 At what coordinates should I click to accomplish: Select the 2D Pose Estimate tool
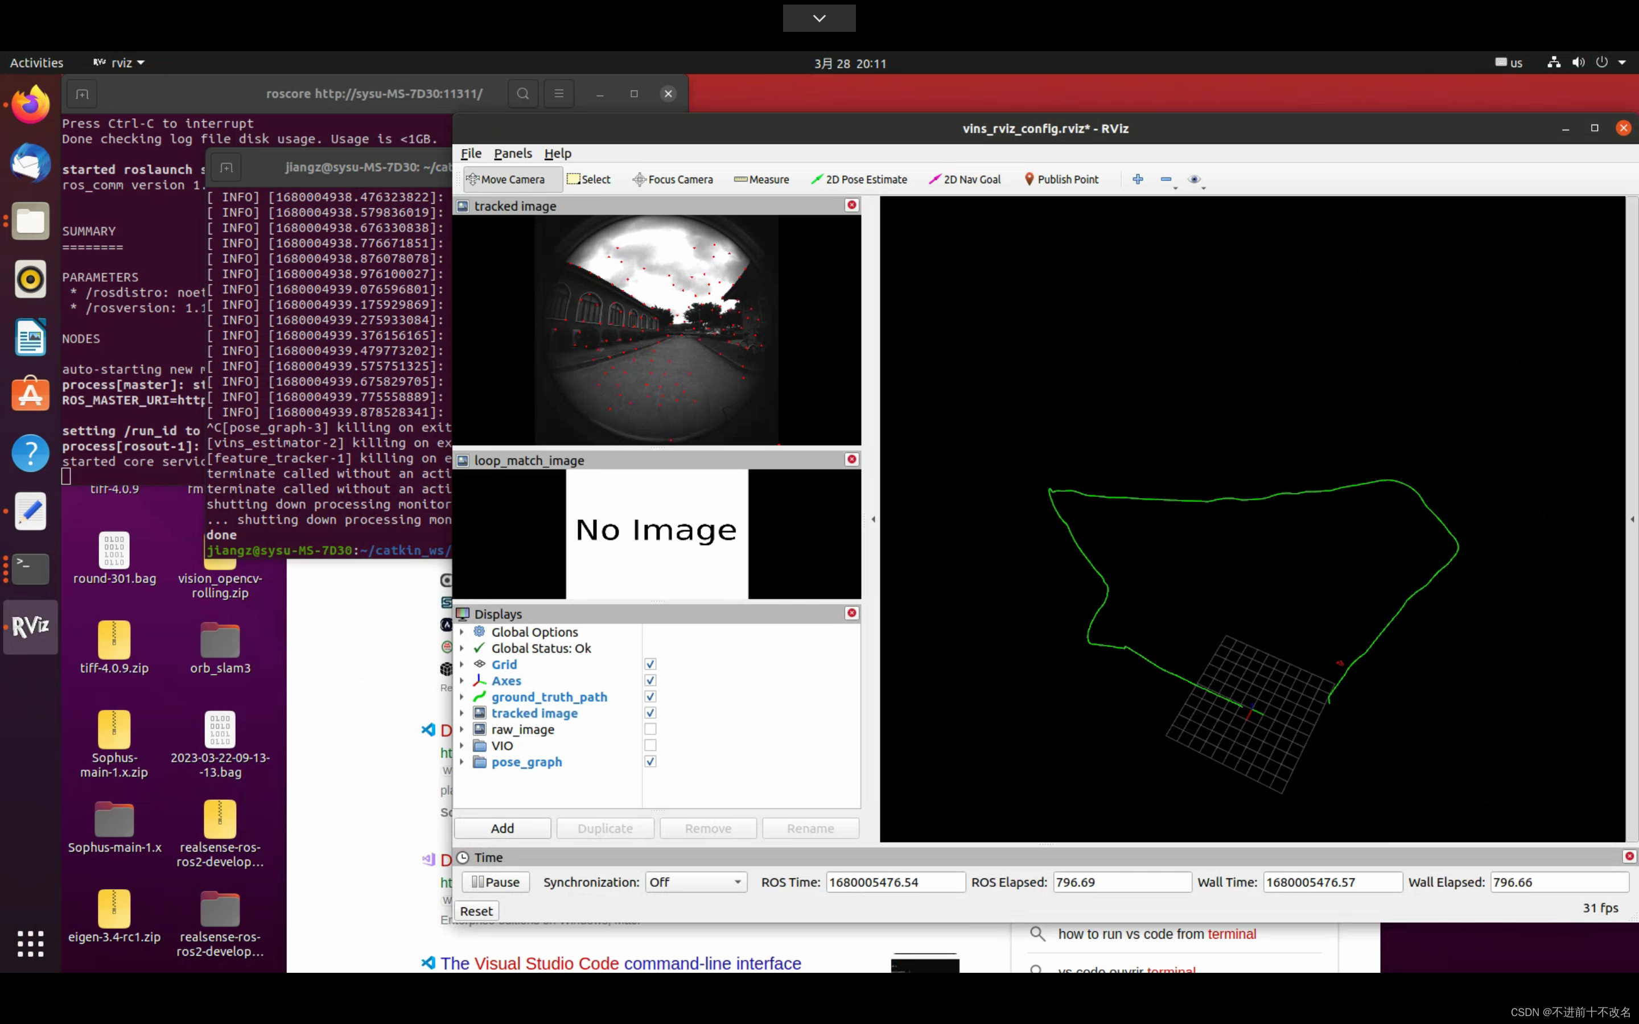pyautogui.click(x=859, y=178)
